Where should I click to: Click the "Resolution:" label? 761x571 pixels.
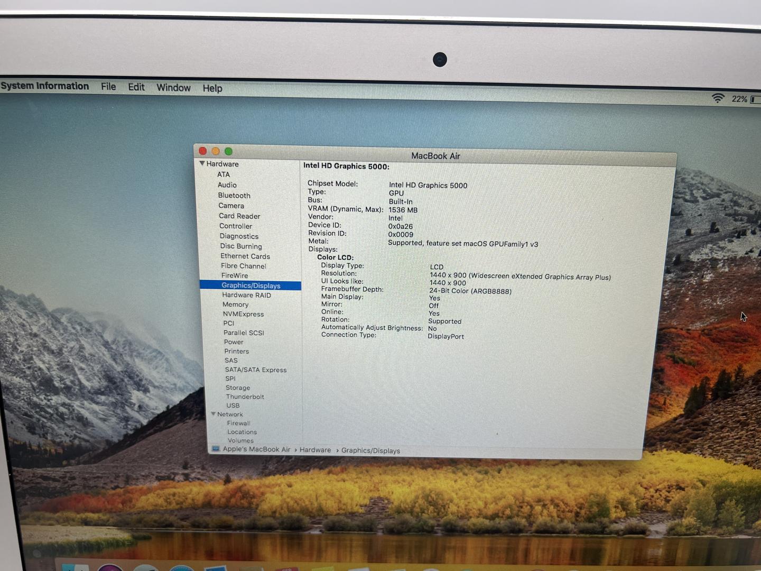(x=339, y=273)
